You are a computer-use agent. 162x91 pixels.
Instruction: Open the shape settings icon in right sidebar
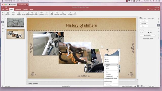pyautogui.click(x=158, y=22)
